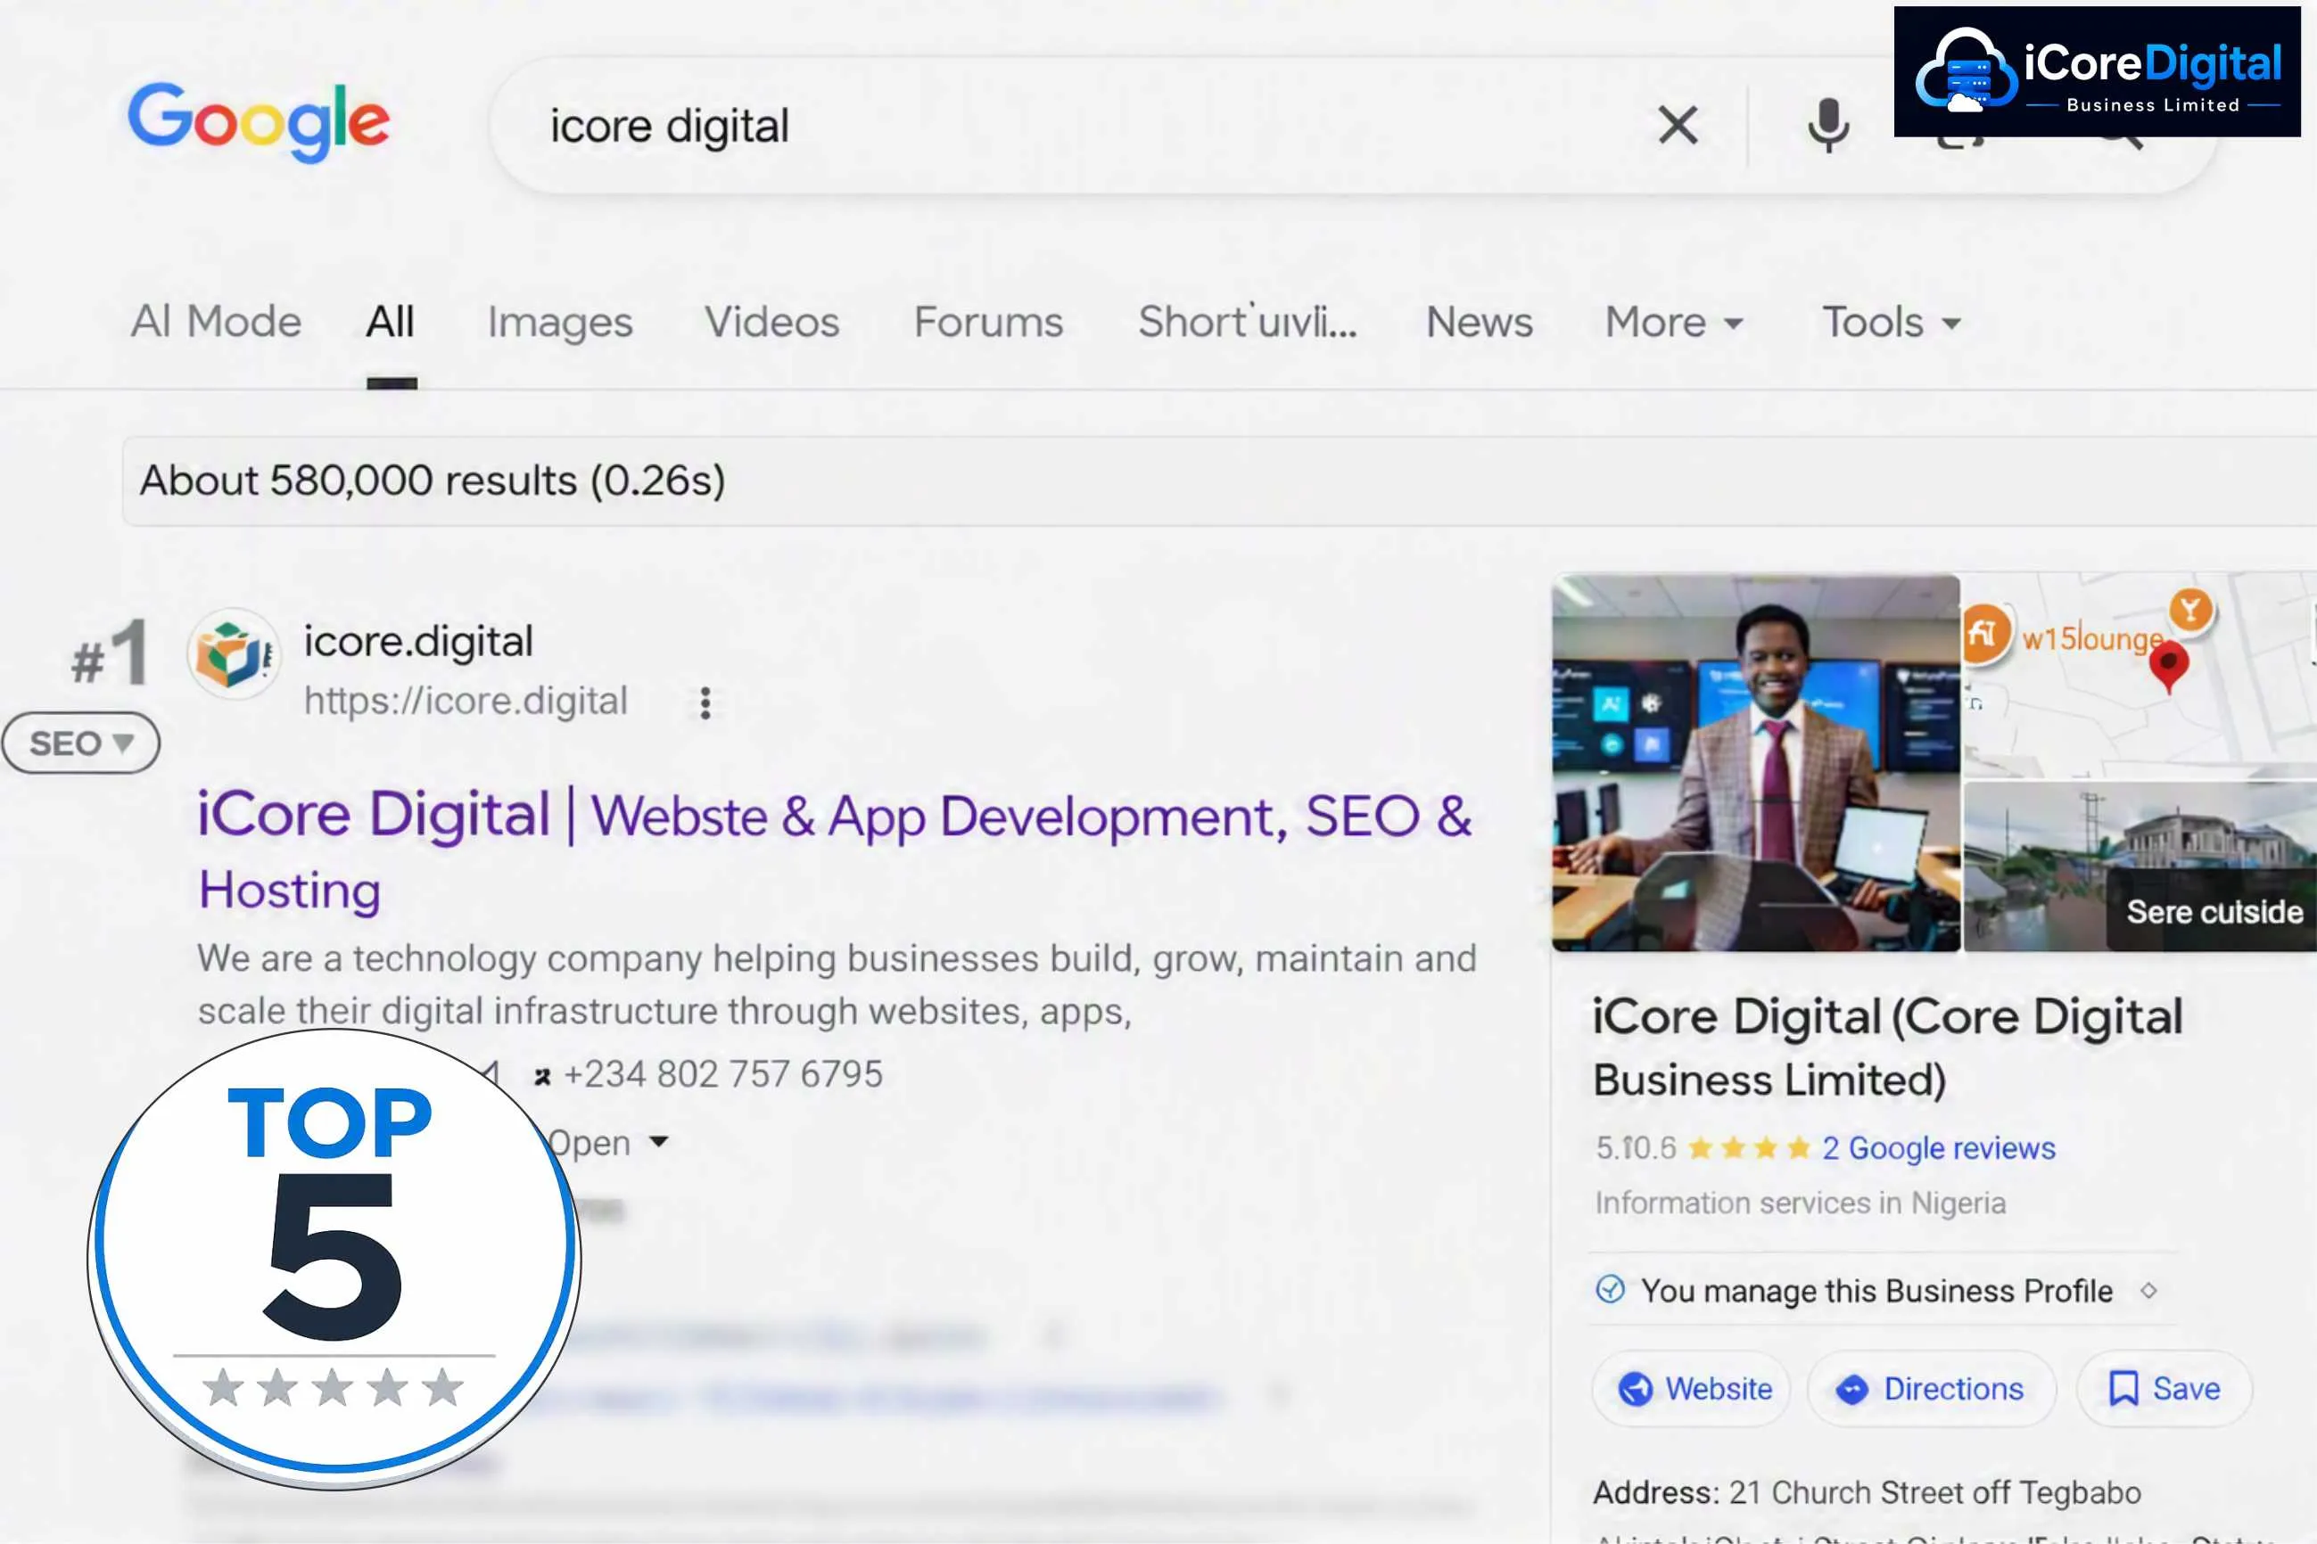The width and height of the screenshot is (2317, 1544).
Task: Click the https://icore.digital URL
Action: pyautogui.click(x=465, y=701)
